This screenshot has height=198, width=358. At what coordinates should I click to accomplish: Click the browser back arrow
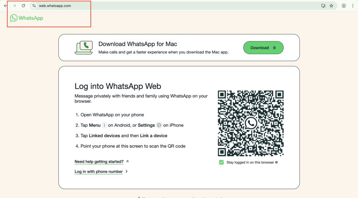pos(6,6)
